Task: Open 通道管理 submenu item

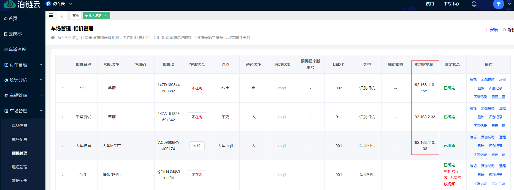Action: click(x=20, y=167)
